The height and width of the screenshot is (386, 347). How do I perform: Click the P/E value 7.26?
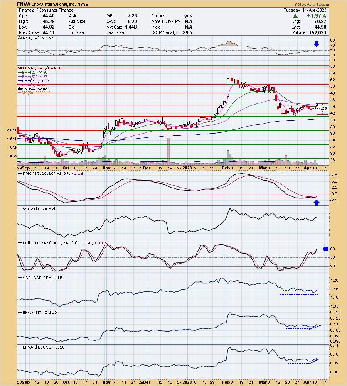pos(132,16)
